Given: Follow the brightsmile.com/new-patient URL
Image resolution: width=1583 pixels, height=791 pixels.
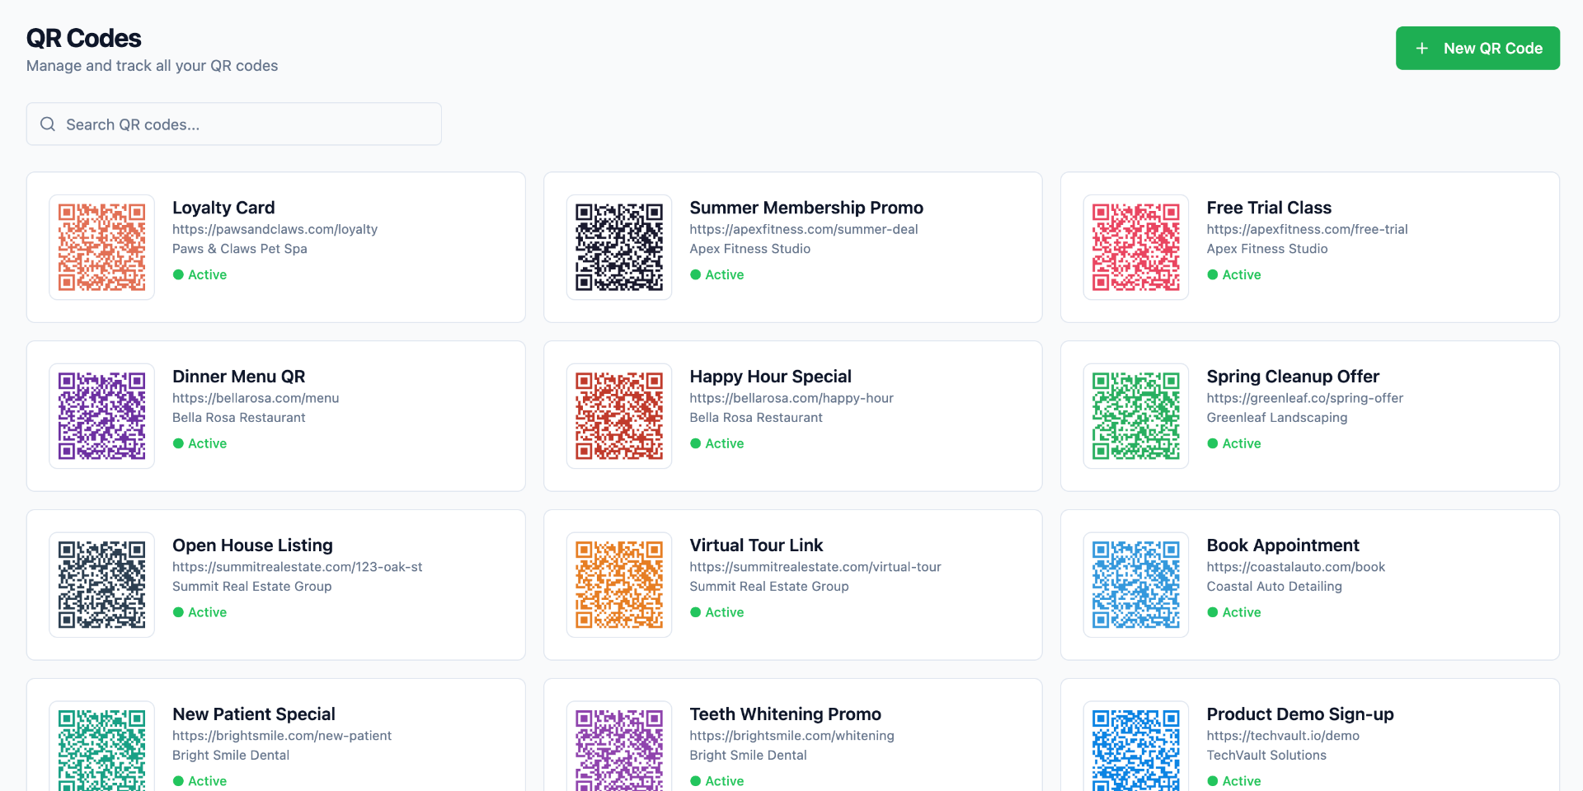Looking at the screenshot, I should click(282, 736).
